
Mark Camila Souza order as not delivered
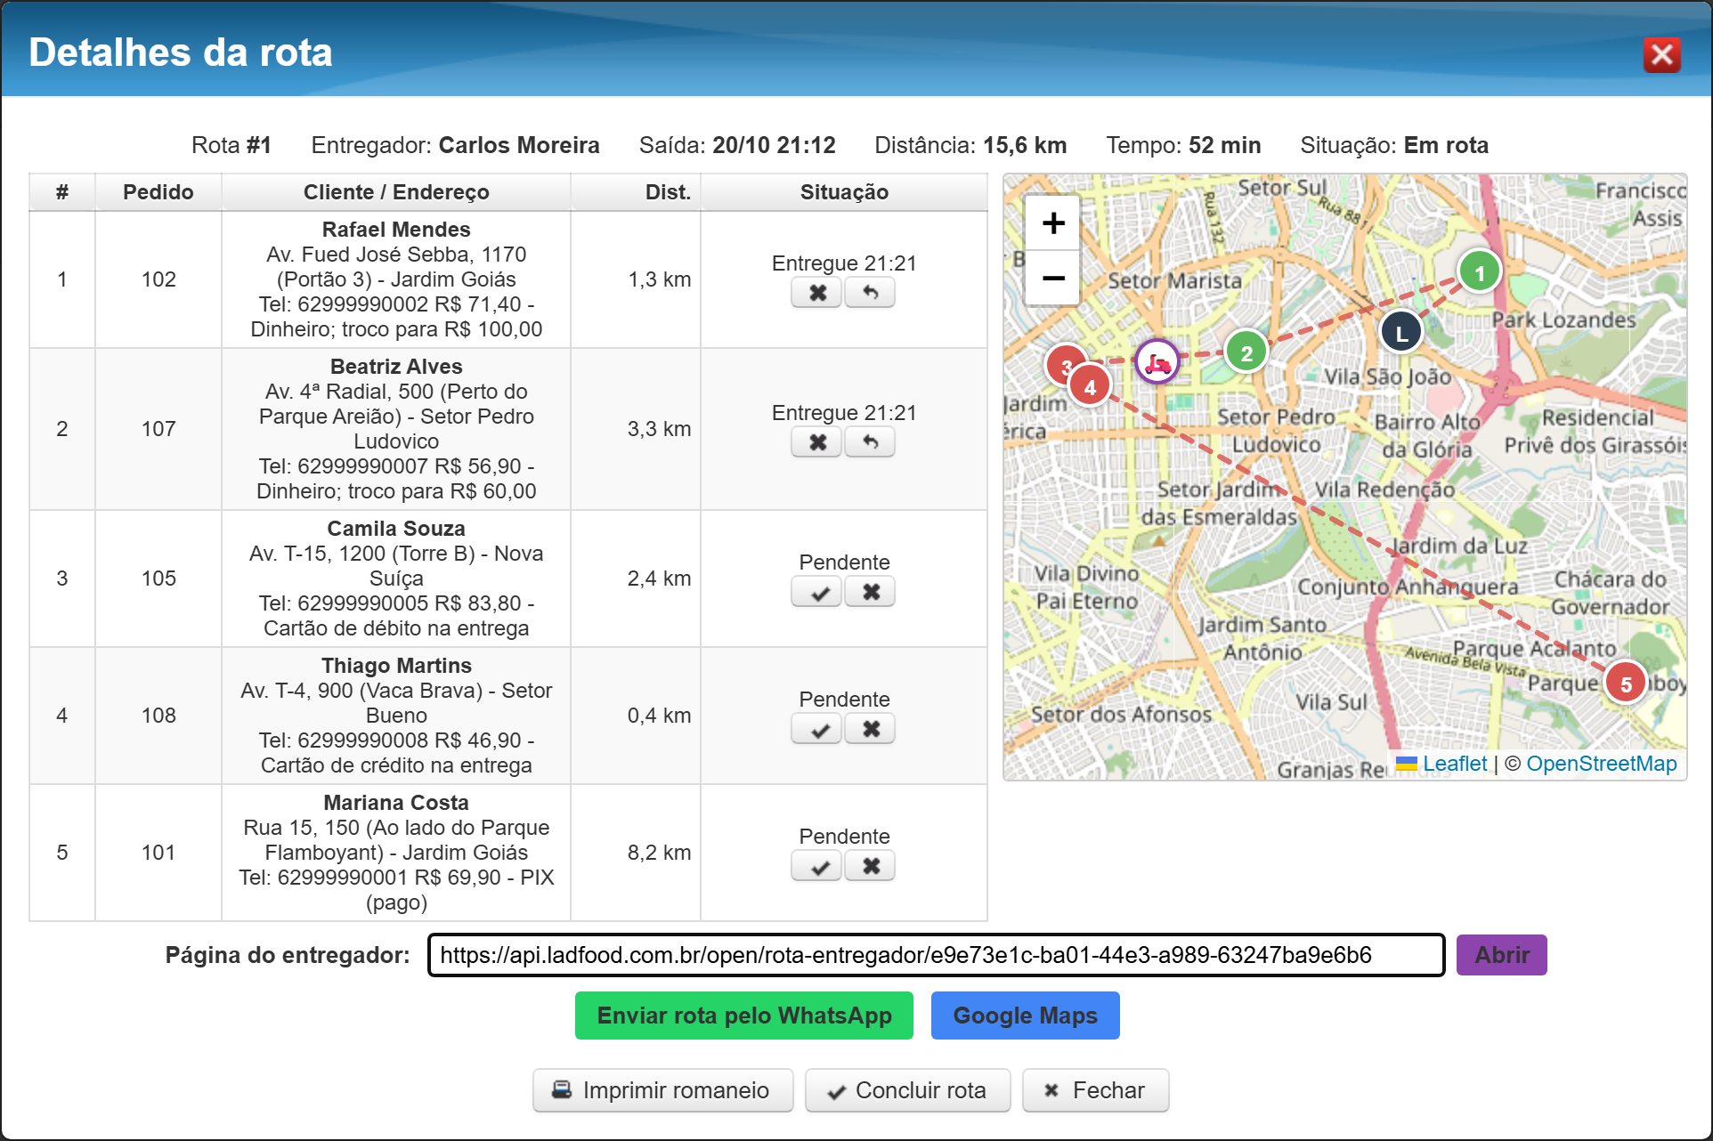pyautogui.click(x=870, y=592)
